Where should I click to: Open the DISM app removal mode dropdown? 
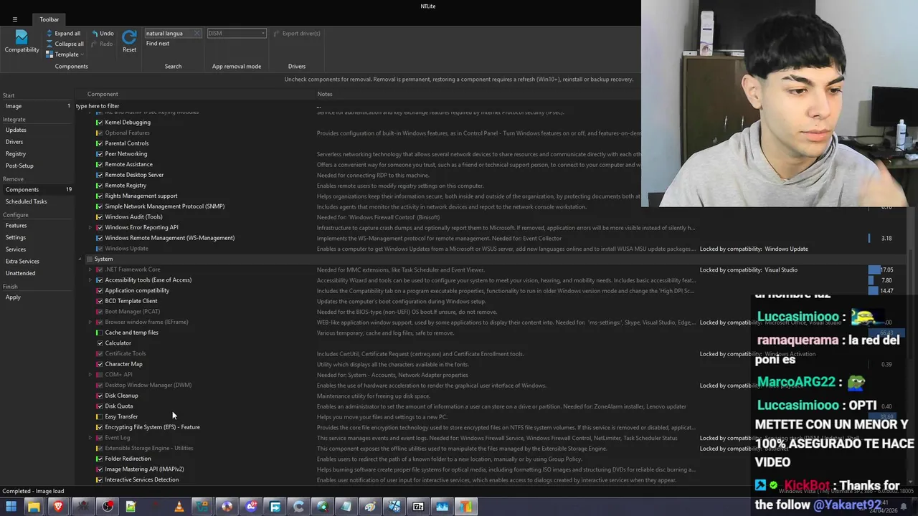point(237,33)
